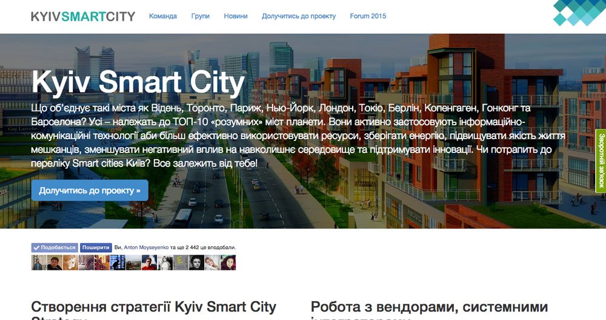Go to the Групи page
The width and height of the screenshot is (606, 320).
click(200, 16)
